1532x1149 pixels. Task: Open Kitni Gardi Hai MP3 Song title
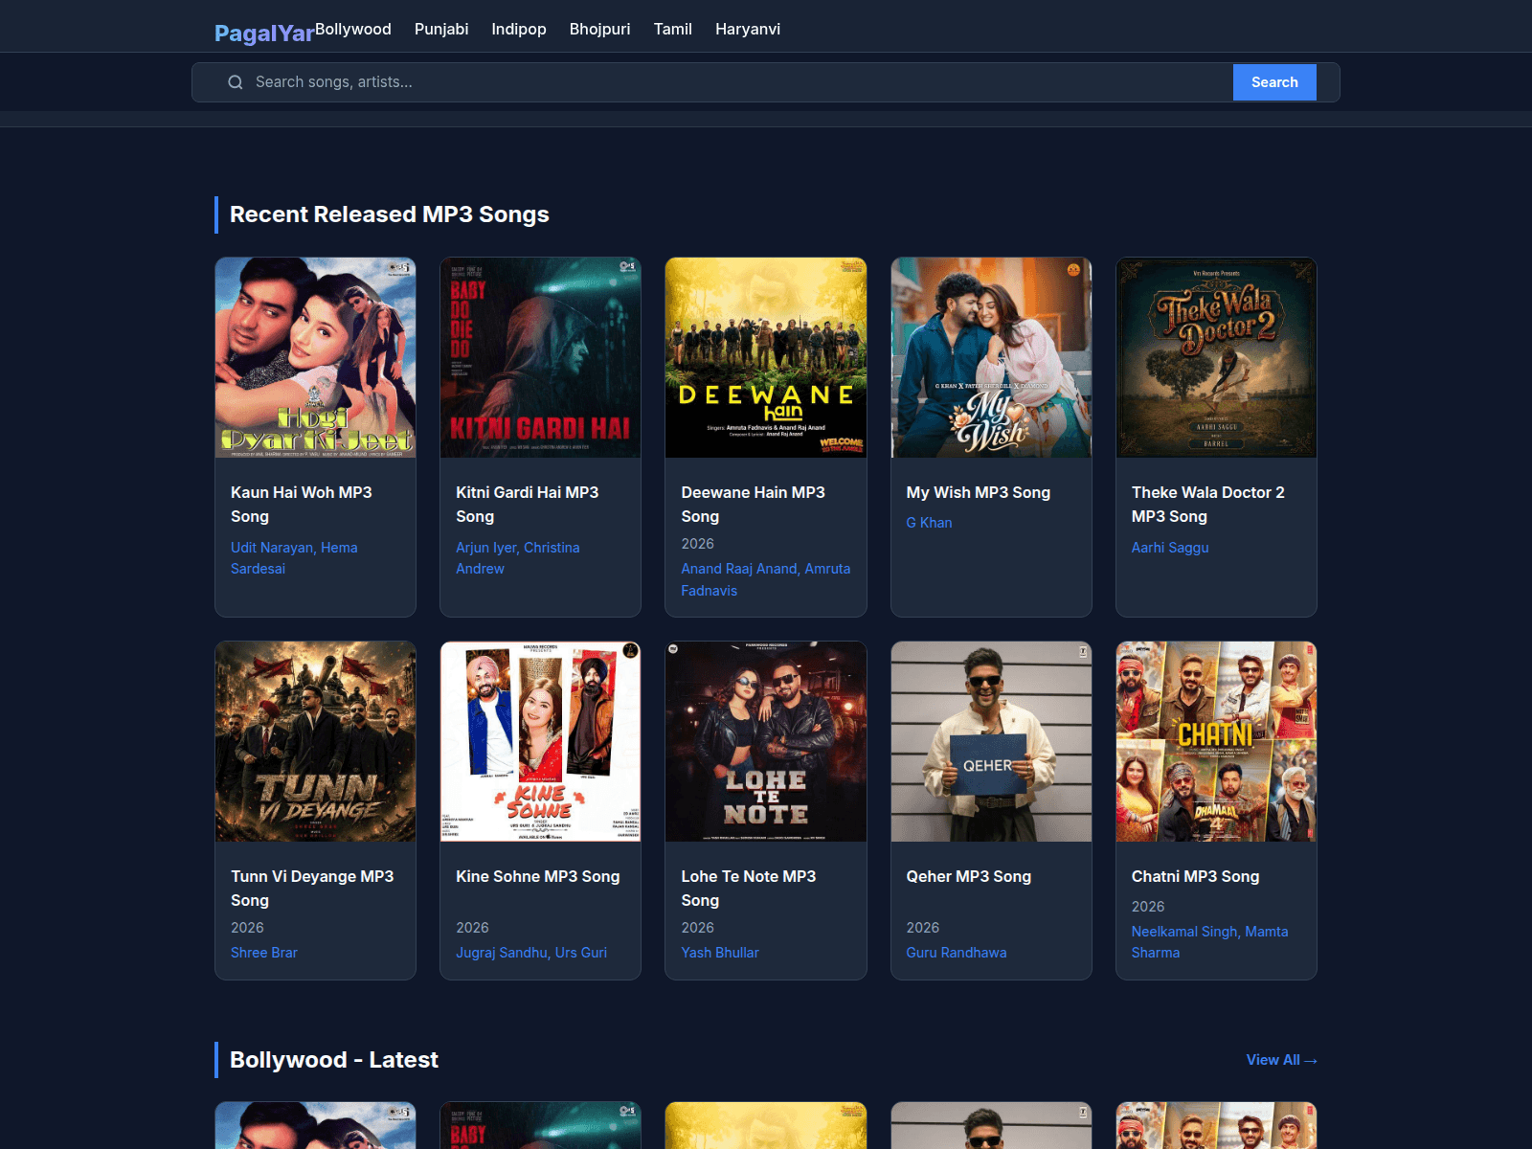point(528,504)
